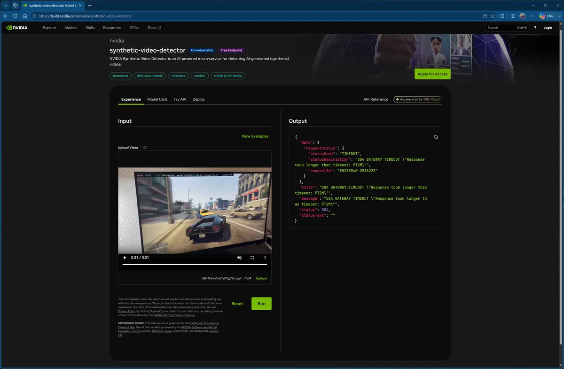Enter fullscreen for the video player

[x=252, y=258]
